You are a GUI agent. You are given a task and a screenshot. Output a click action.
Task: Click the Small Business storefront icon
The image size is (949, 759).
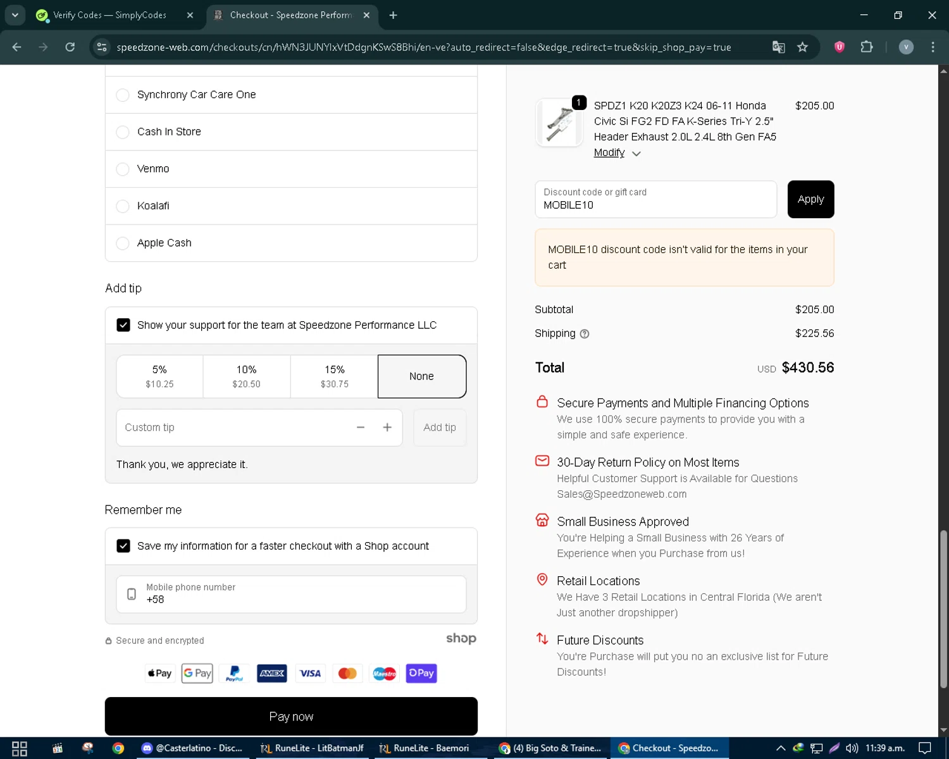(x=542, y=520)
